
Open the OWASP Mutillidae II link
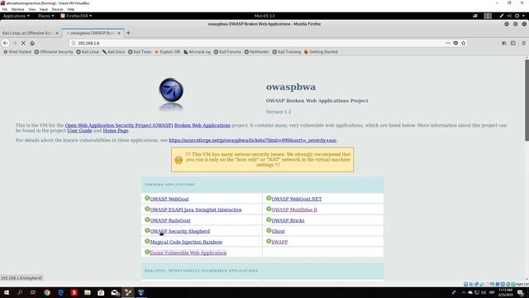pos(294,209)
